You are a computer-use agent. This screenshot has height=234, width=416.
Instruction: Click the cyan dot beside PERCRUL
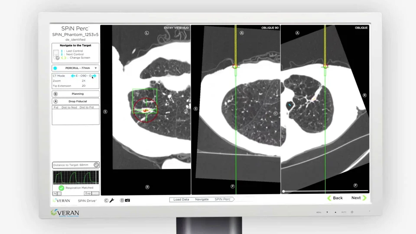click(55, 68)
